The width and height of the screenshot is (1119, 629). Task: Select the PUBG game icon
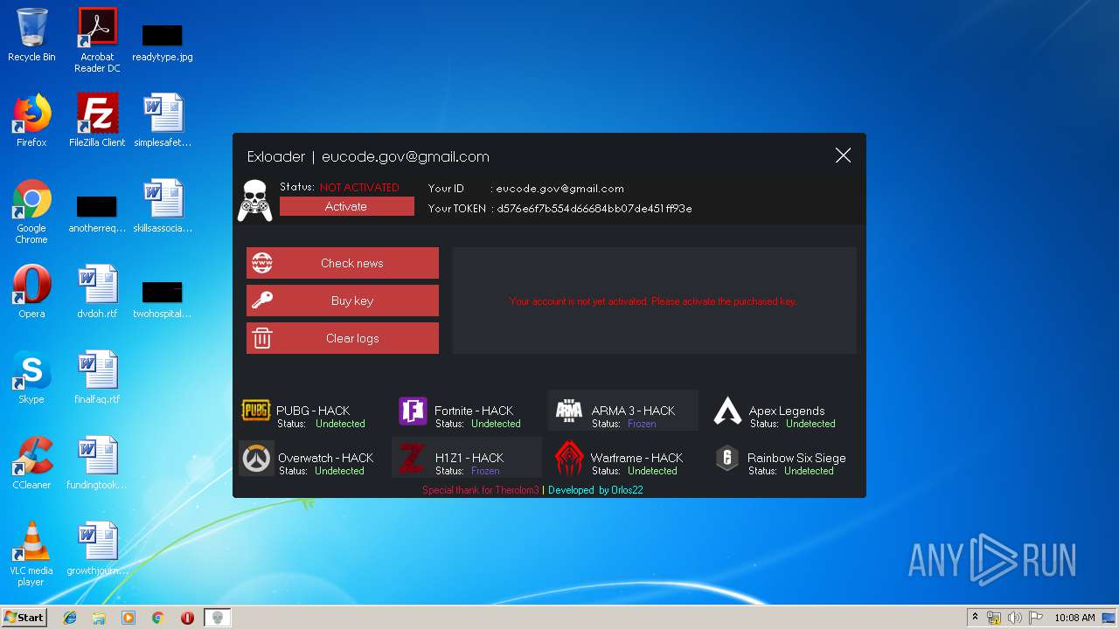click(x=256, y=411)
